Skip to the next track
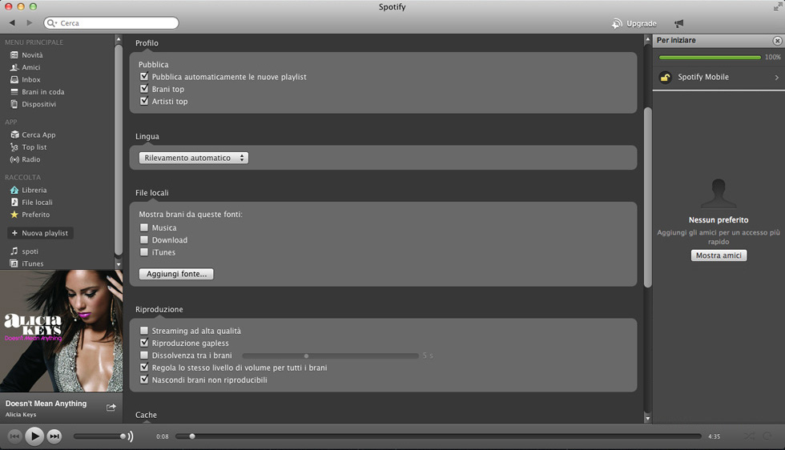 (x=54, y=436)
